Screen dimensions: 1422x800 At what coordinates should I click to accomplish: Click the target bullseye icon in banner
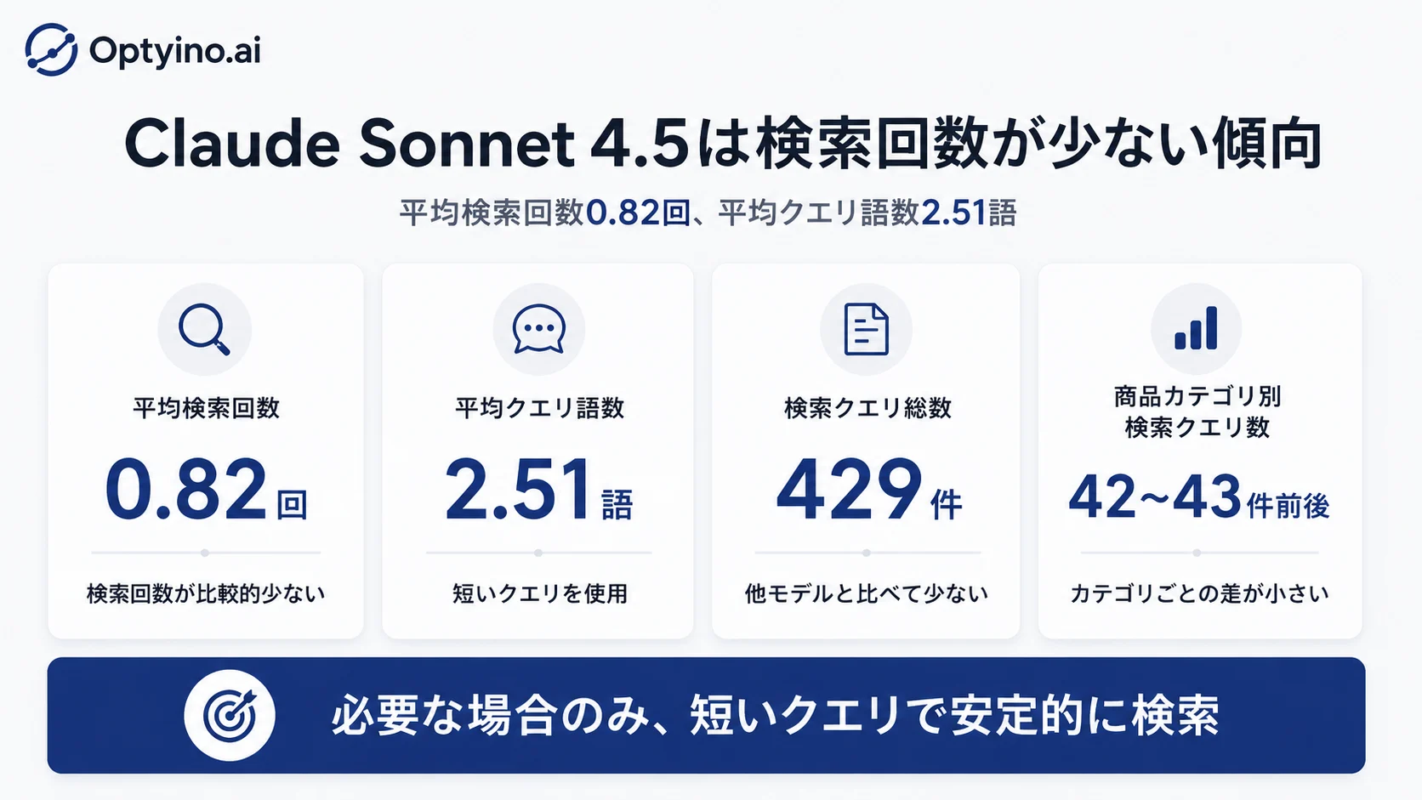point(230,715)
